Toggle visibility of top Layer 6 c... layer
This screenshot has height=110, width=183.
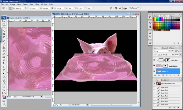pos(154,60)
